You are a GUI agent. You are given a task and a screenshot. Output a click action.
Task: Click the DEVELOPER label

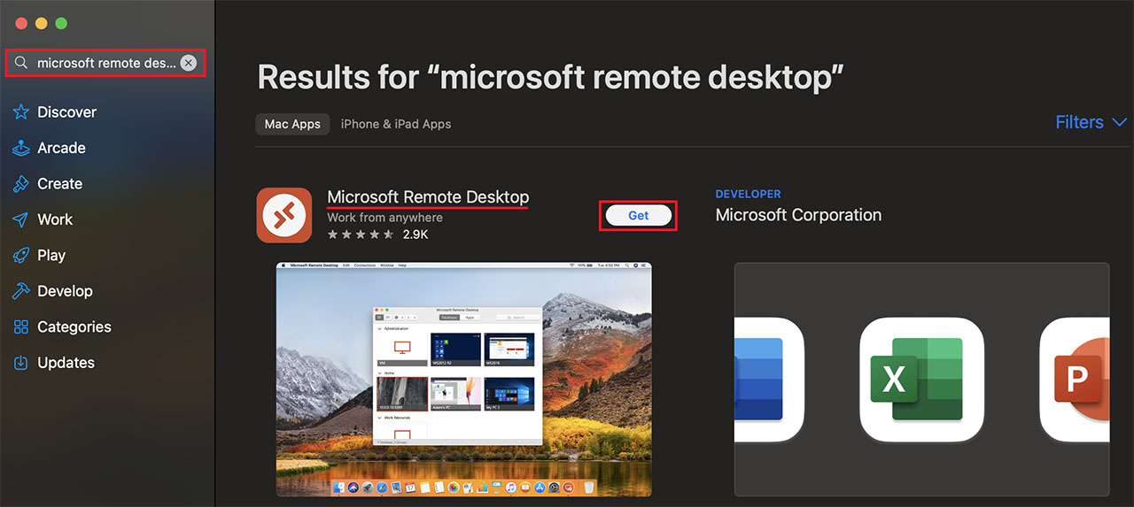[748, 194]
